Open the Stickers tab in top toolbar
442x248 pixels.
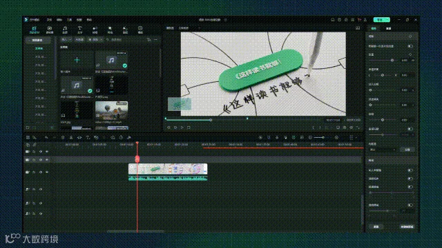(x=125, y=30)
